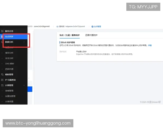The width and height of the screenshot is (163, 130).
Task: Open 套餐管理 under 计费管理
Action: coord(9,91)
